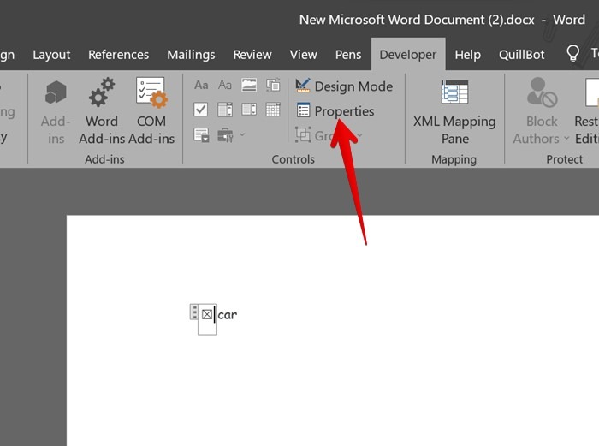The image size is (599, 446).
Task: Open Word Add-ins
Action: 102,112
